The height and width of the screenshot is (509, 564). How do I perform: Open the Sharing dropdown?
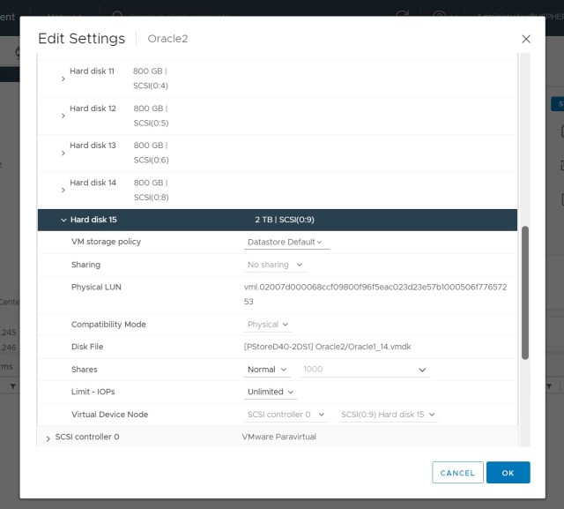click(275, 265)
